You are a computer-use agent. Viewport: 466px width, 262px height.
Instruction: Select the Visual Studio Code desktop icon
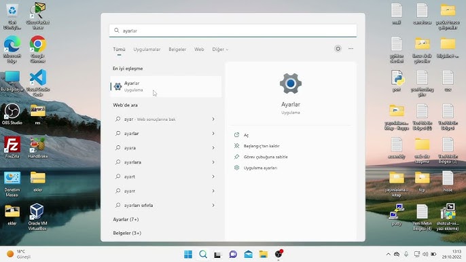pos(38,83)
